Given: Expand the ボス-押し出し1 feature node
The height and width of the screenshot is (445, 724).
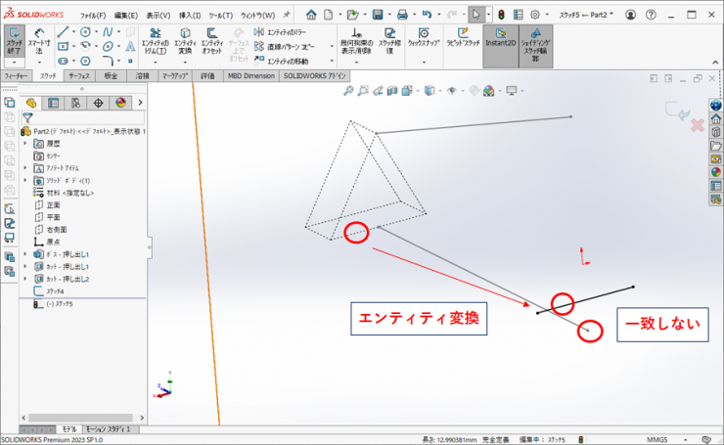Looking at the screenshot, I should [x=25, y=254].
